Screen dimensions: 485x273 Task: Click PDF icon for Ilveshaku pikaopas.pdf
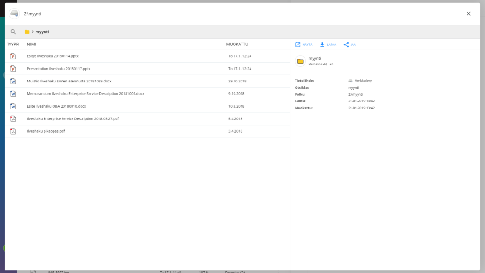point(13,131)
